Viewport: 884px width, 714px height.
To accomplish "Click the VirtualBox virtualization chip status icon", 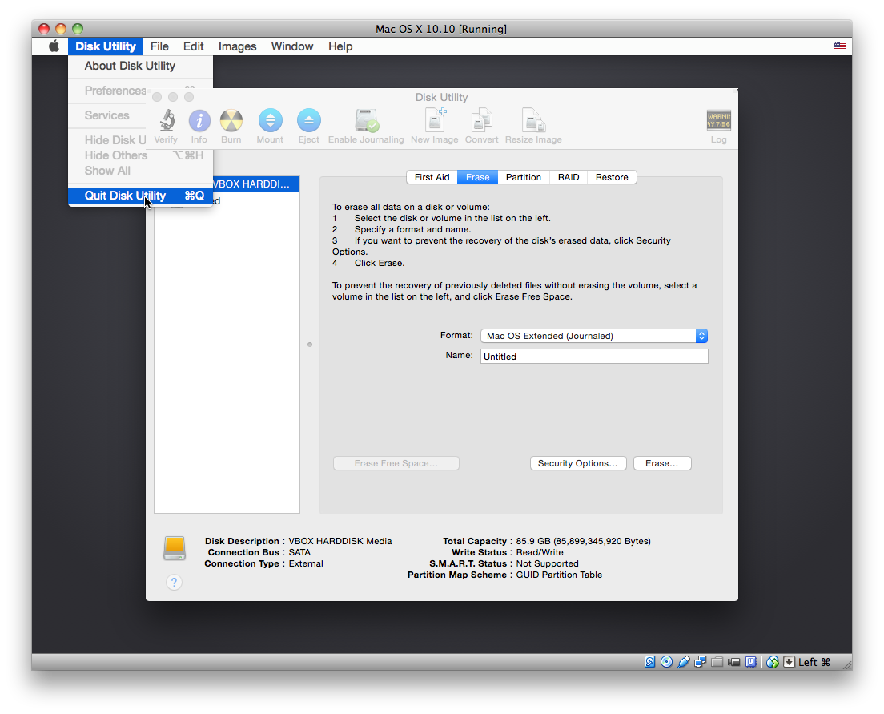I will (750, 661).
